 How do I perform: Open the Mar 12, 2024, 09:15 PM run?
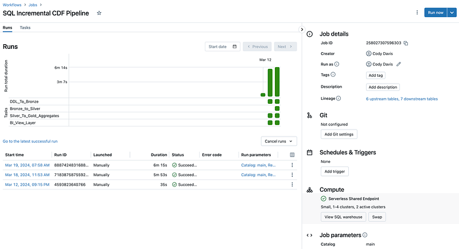tap(27, 185)
